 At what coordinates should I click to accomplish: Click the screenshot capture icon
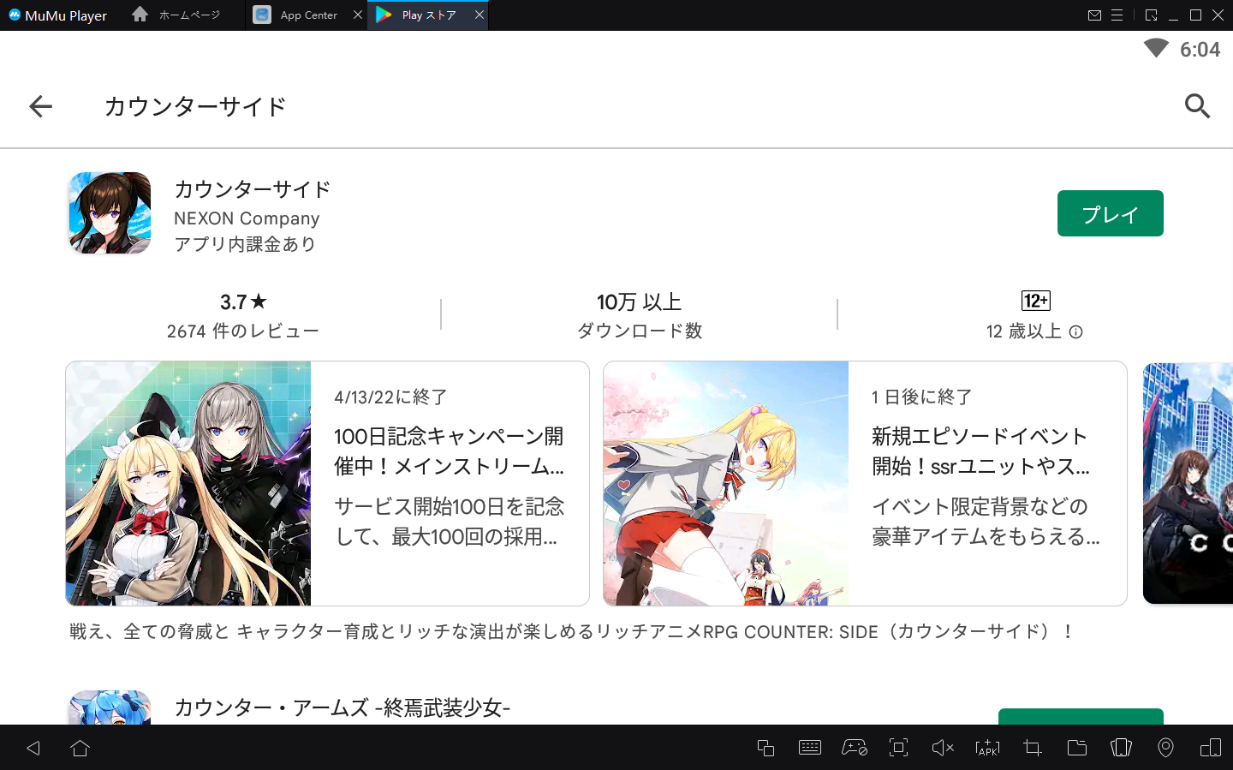pos(898,748)
